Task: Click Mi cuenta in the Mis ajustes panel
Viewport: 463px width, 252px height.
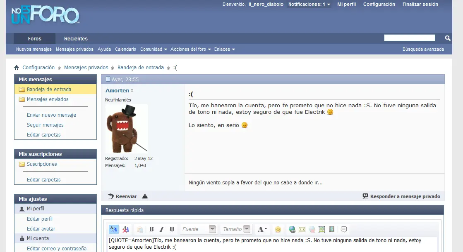Action: pos(38,238)
